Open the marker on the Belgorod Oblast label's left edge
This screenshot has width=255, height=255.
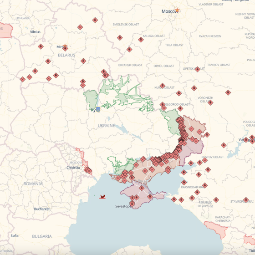pyautogui.click(x=163, y=104)
